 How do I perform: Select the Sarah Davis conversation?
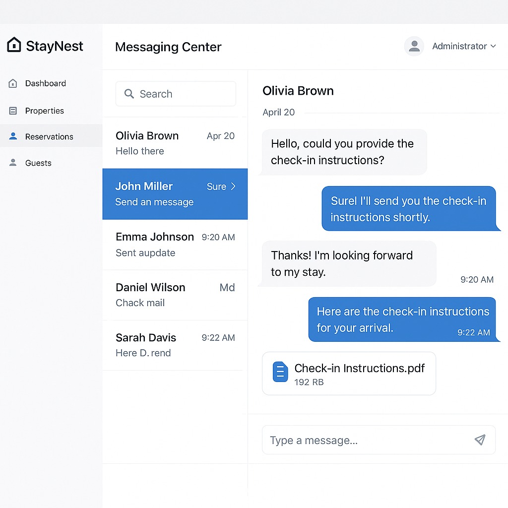pyautogui.click(x=175, y=345)
